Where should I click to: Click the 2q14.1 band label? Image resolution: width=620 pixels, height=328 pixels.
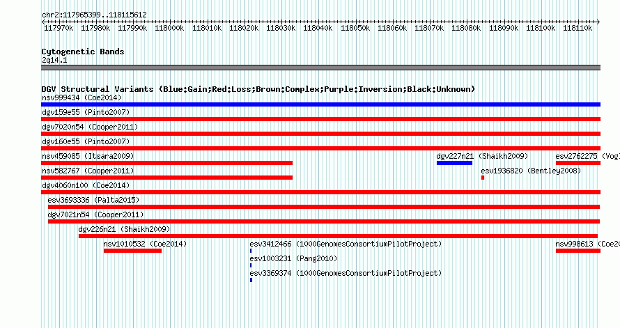[54, 60]
